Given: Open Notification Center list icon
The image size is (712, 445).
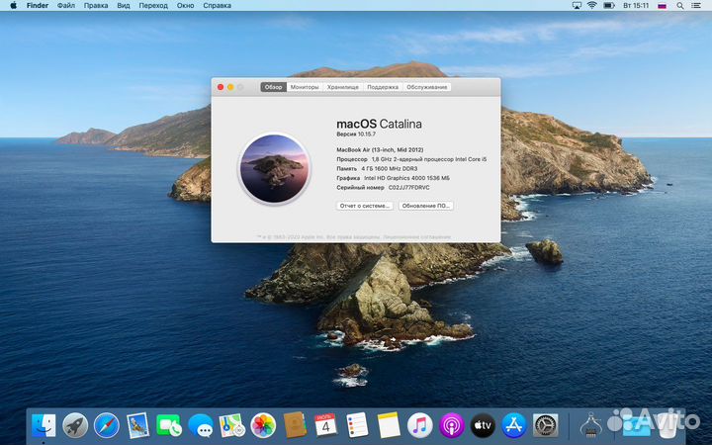Looking at the screenshot, I should (x=695, y=6).
